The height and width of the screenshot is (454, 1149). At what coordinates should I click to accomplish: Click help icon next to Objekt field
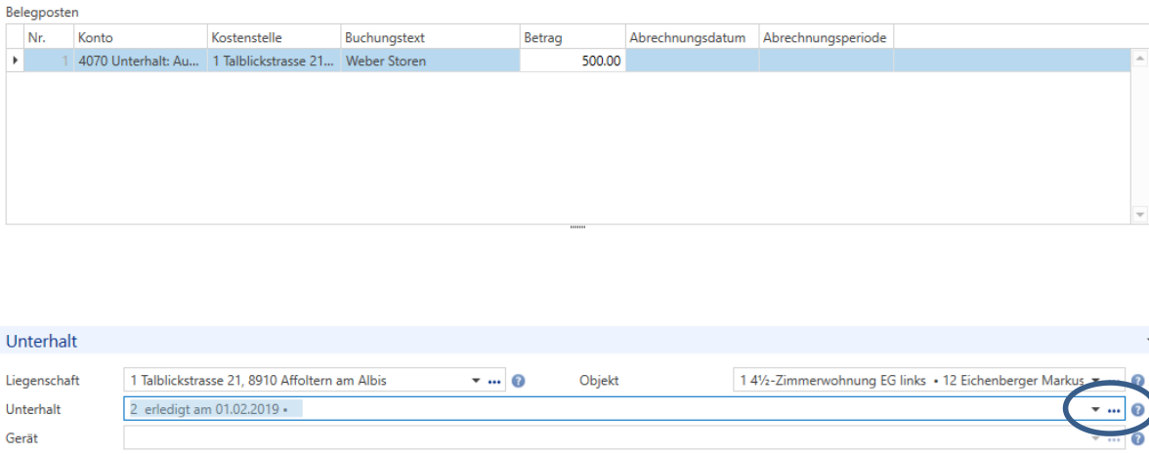[1137, 381]
